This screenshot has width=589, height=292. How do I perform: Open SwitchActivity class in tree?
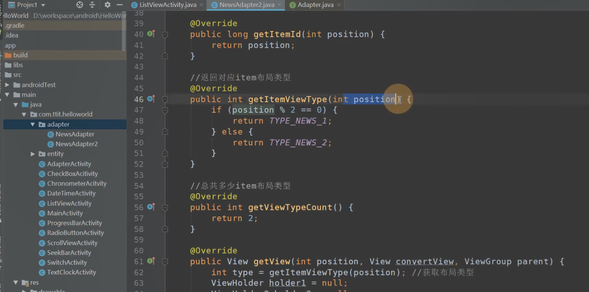pos(67,263)
